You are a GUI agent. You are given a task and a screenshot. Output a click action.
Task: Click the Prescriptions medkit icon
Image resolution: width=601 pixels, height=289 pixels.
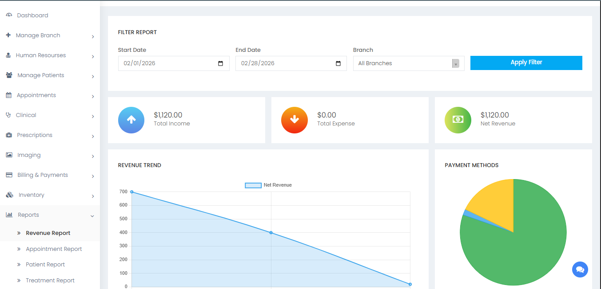pos(9,135)
